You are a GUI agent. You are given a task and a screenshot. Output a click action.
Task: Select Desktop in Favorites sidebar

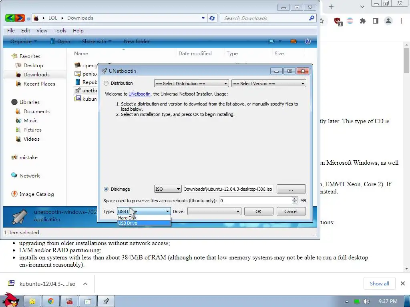point(33,65)
